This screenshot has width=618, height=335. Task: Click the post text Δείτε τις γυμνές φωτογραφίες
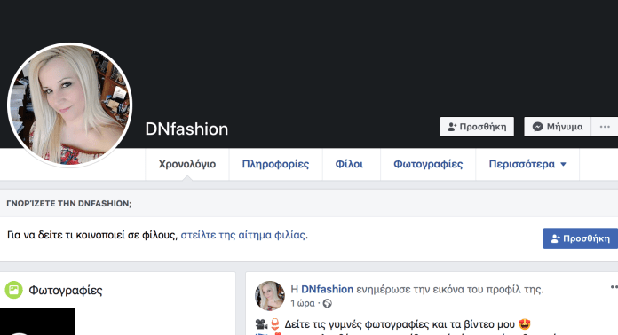coord(400,324)
